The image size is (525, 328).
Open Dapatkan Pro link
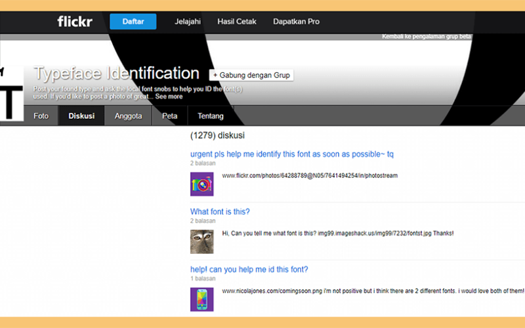[297, 22]
